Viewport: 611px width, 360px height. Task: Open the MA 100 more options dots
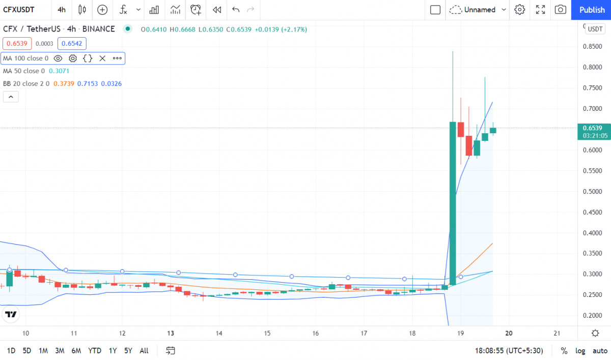pos(117,58)
